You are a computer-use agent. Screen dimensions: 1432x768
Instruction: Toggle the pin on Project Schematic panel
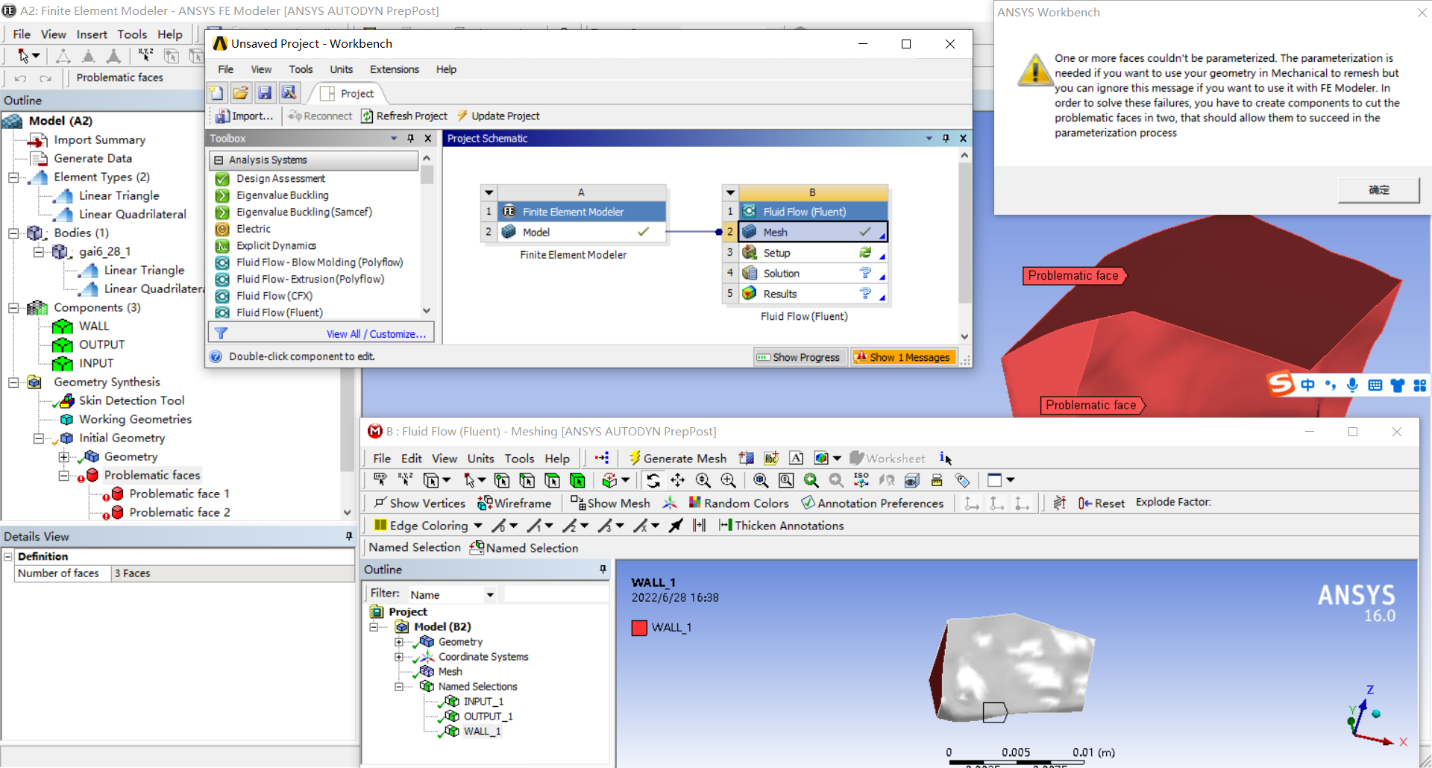[x=946, y=138]
